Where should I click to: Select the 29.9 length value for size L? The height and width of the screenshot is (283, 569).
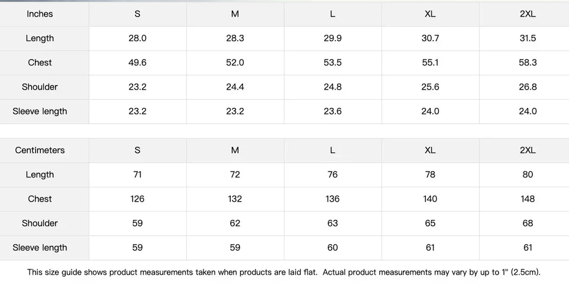332,38
